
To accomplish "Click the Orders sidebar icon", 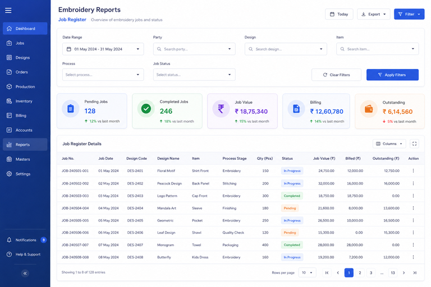I will [9, 72].
